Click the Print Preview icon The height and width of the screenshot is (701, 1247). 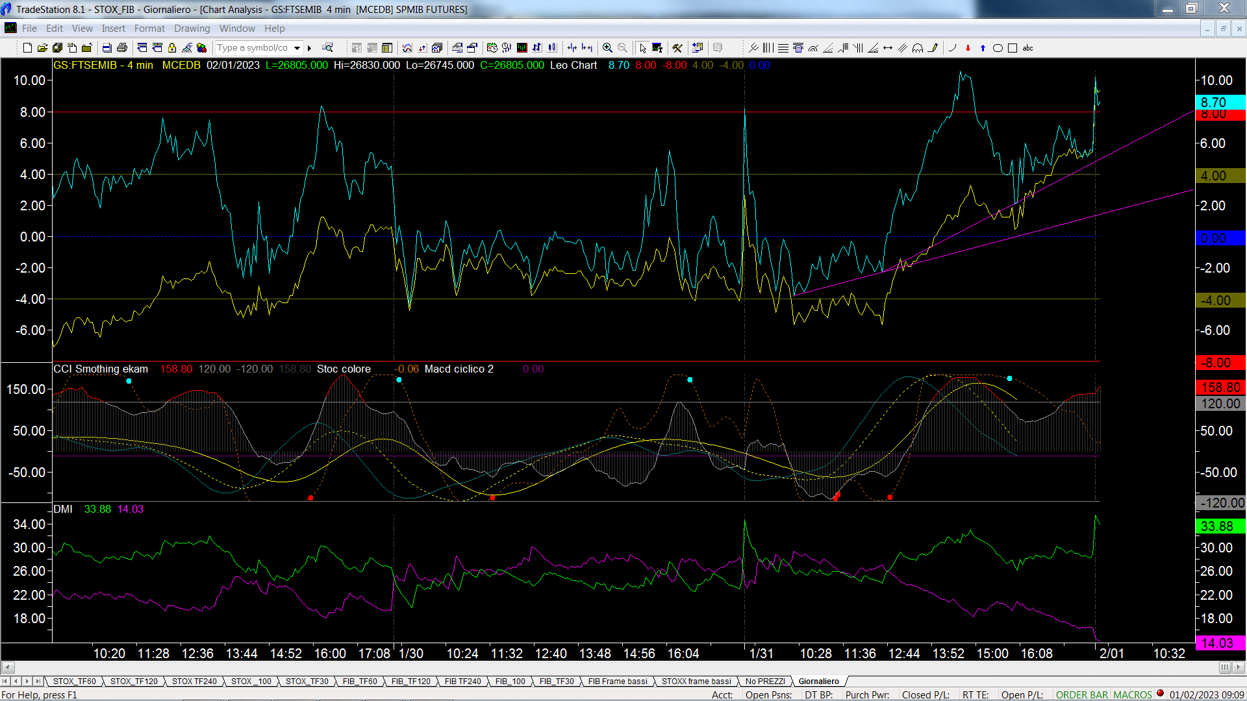coord(107,48)
